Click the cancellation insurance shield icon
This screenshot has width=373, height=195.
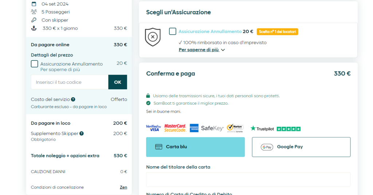pyautogui.click(x=153, y=37)
